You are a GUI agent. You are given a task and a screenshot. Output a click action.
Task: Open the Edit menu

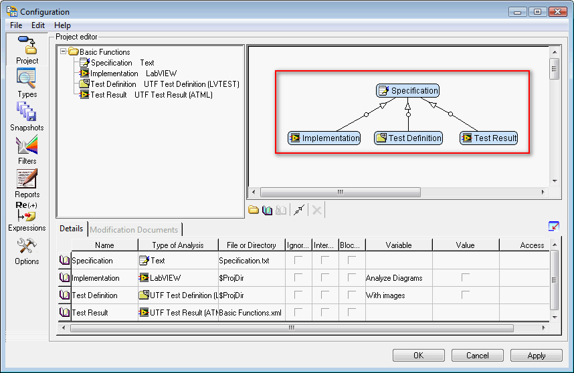pyautogui.click(x=38, y=25)
